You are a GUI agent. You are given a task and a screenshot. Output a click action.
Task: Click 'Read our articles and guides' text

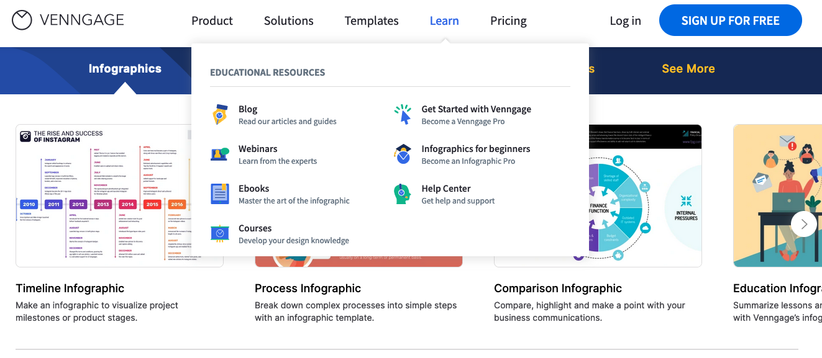[288, 122]
